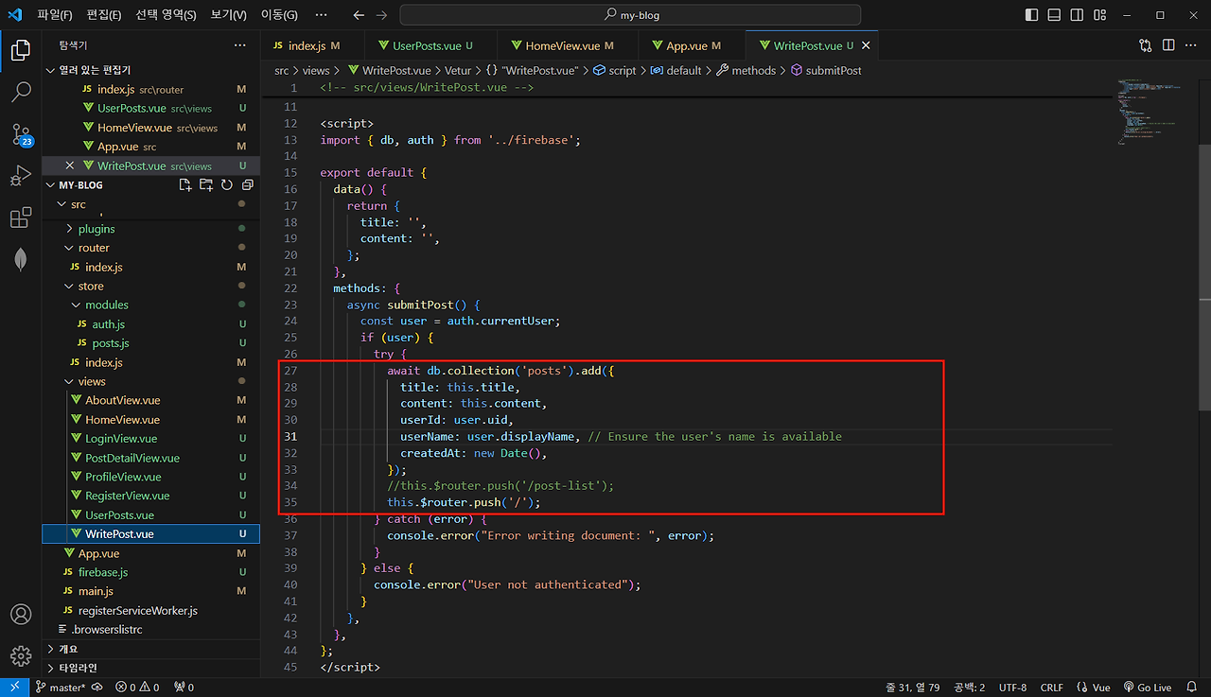This screenshot has height=697, width=1211.
Task: Close WritePost.vue in open editors list
Action: point(69,166)
